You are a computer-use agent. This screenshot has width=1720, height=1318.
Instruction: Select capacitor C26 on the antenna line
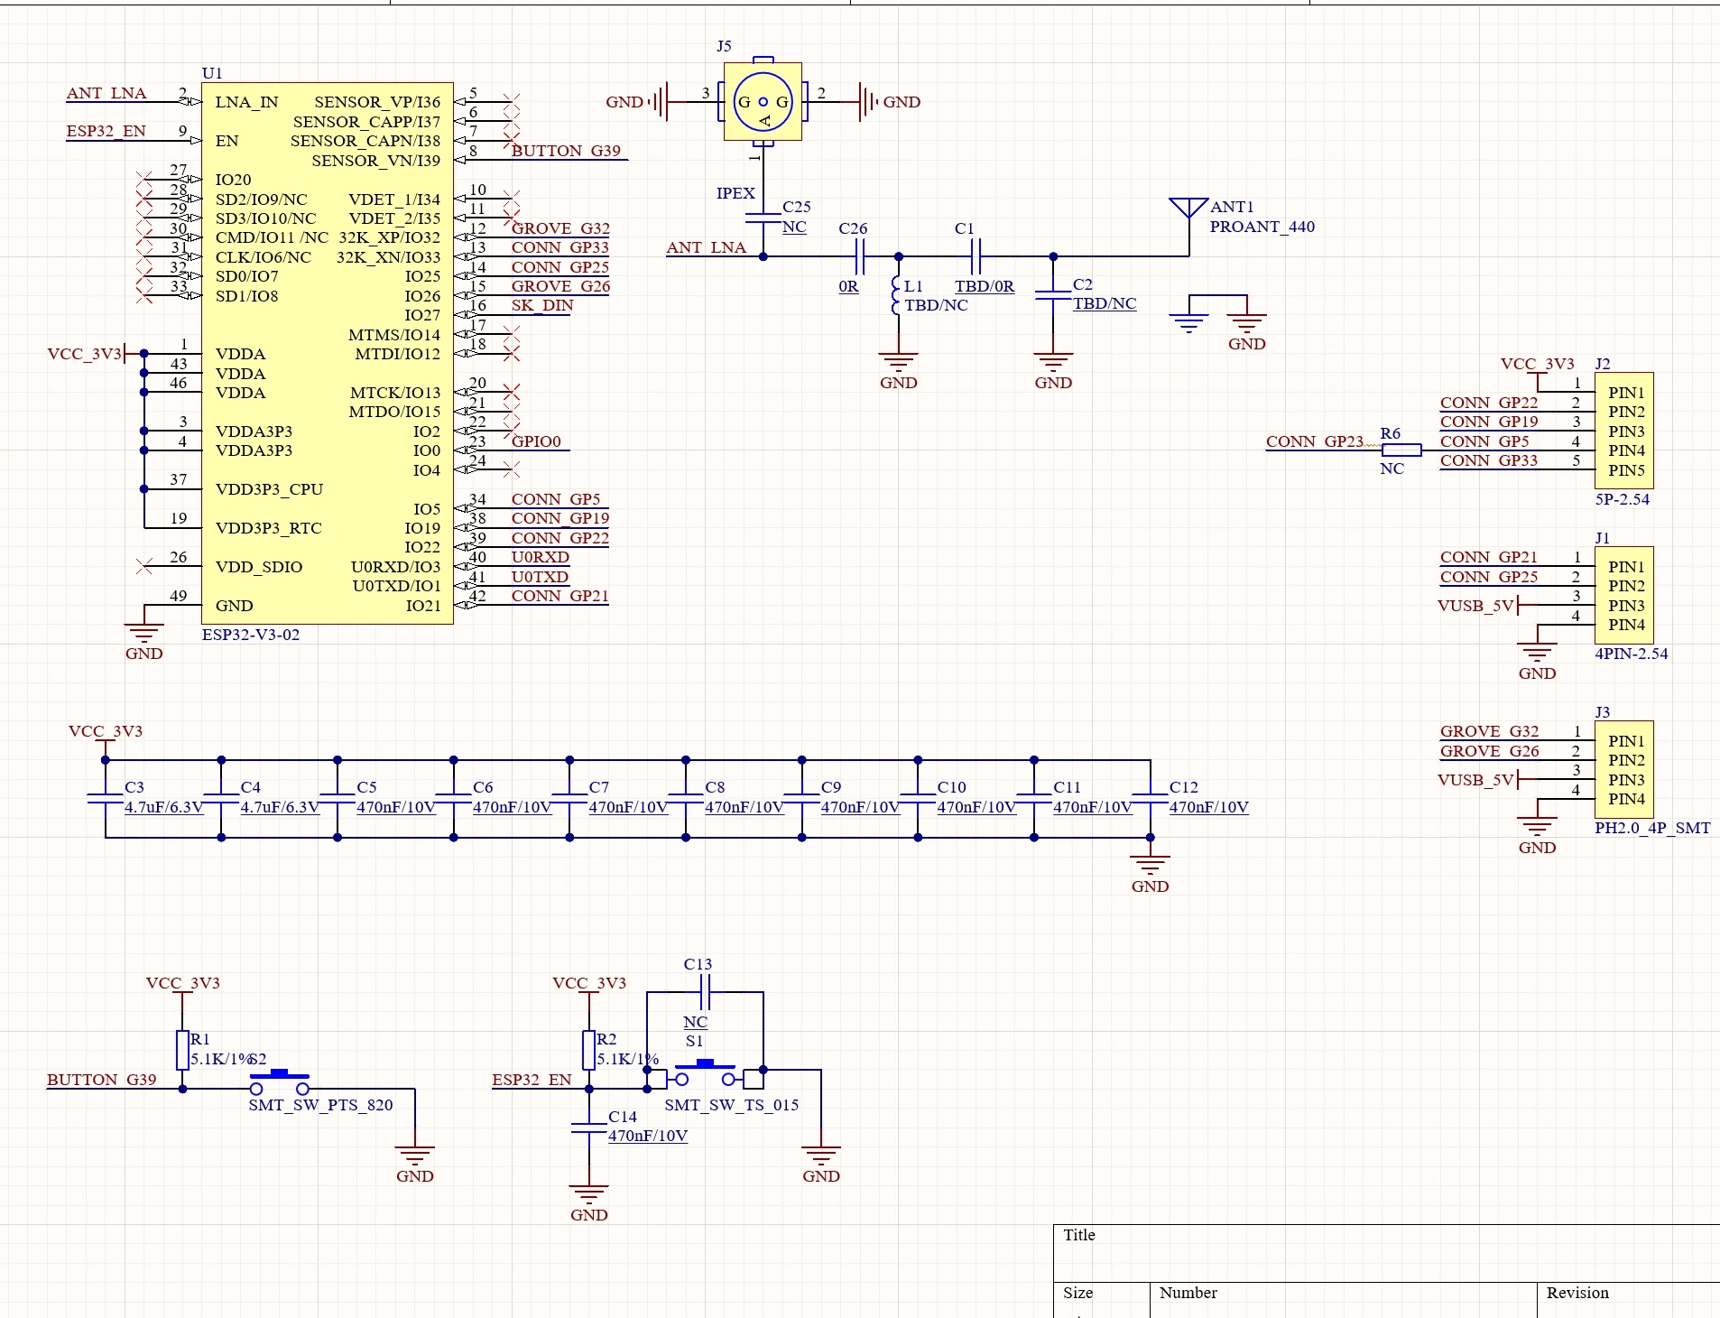(x=860, y=256)
